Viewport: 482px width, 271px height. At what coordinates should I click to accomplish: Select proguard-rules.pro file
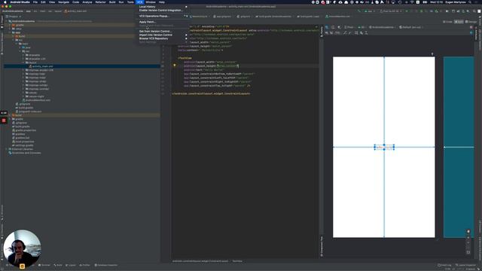[x=30, y=111]
